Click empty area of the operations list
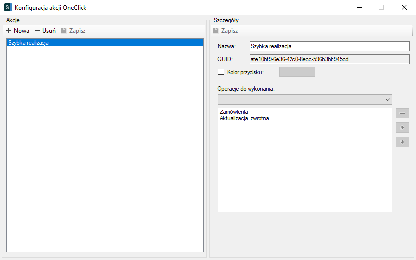The height and width of the screenshot is (260, 416). (304, 168)
